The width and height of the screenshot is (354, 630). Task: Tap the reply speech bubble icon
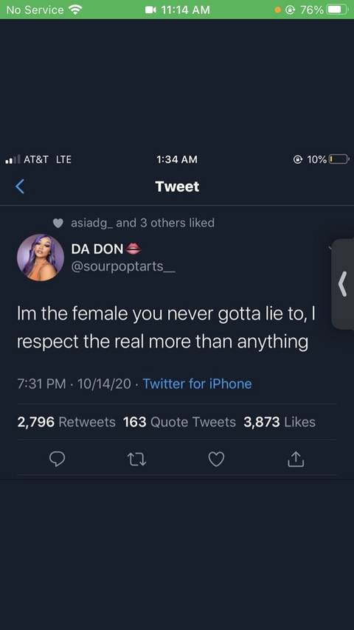coord(57,460)
